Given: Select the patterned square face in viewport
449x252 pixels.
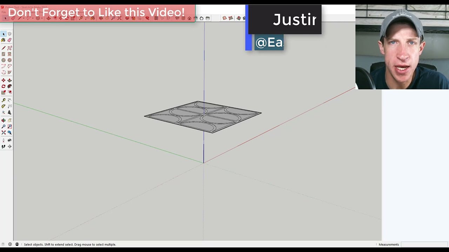Looking at the screenshot, I should pos(203,117).
